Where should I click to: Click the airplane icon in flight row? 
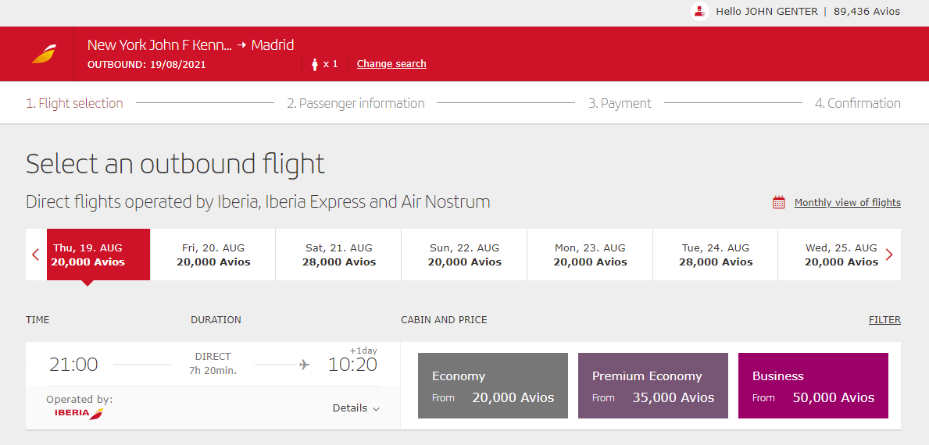(305, 365)
